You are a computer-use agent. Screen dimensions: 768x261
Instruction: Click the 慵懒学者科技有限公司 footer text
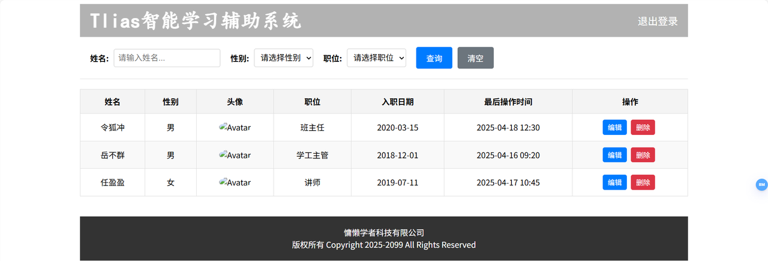(x=384, y=233)
